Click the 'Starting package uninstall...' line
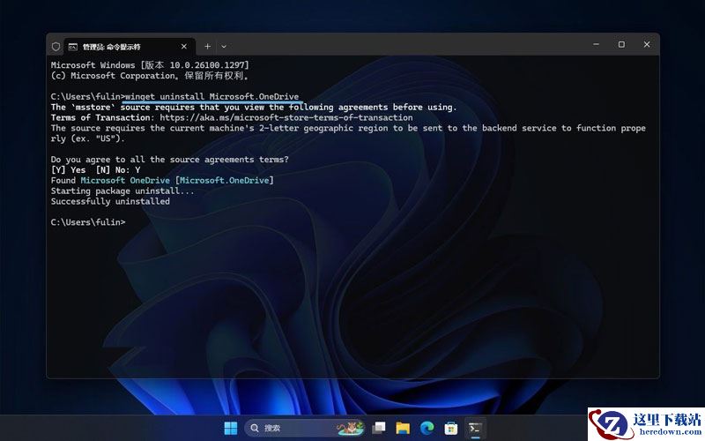Screen dimensions: 705x441 122,191
